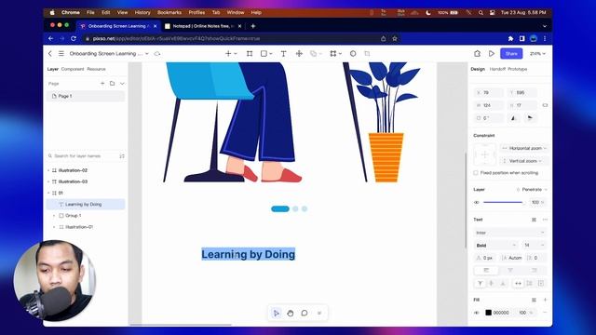Click the crop icon in top toolbar
The width and height of the screenshot is (596, 335).
(x=367, y=54)
